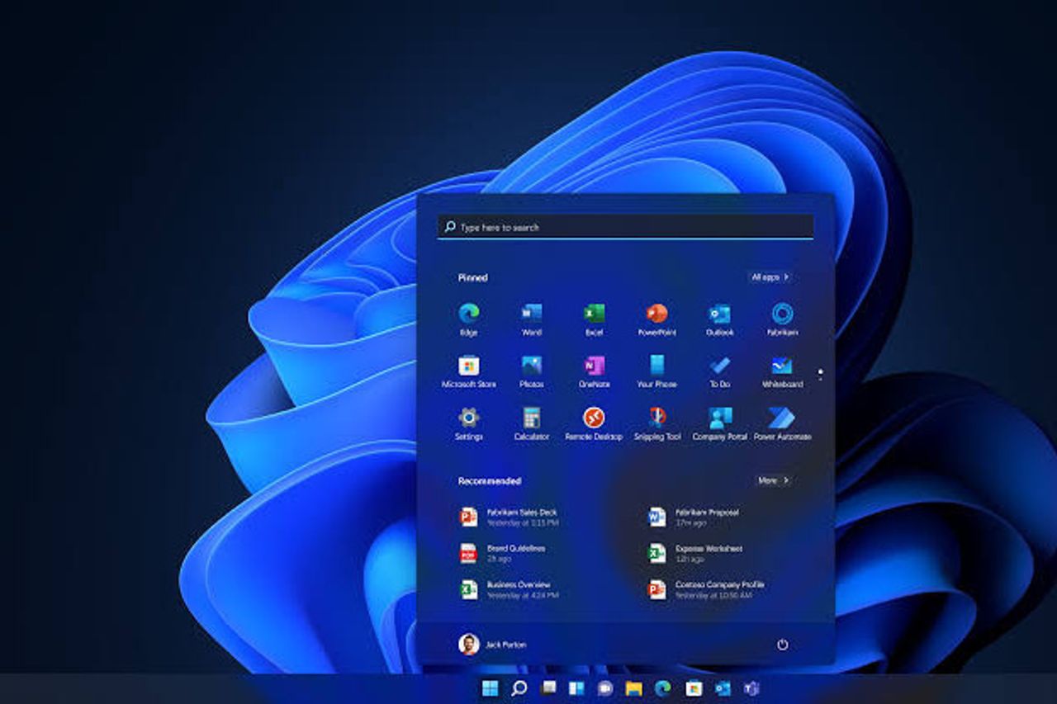
Task: Open the Widgets taskbar icon
Action: coord(576,688)
